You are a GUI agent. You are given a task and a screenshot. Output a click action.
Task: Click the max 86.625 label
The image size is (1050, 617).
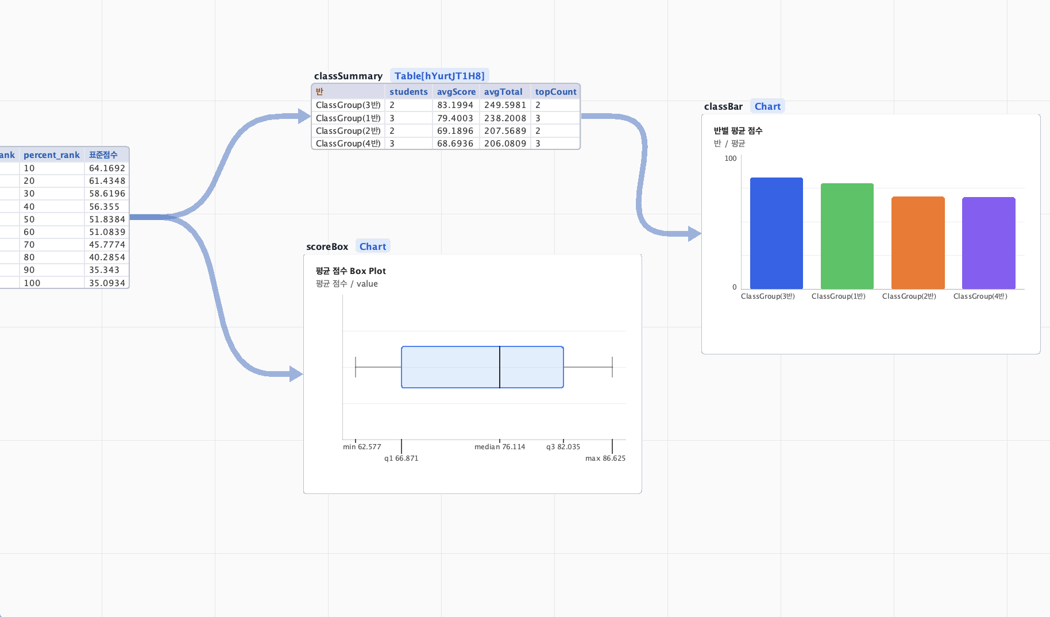605,458
